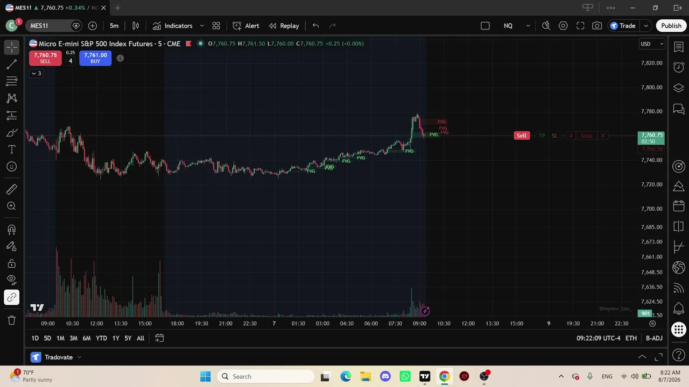
Task: Open the object tree layers panel
Action: tap(678, 87)
